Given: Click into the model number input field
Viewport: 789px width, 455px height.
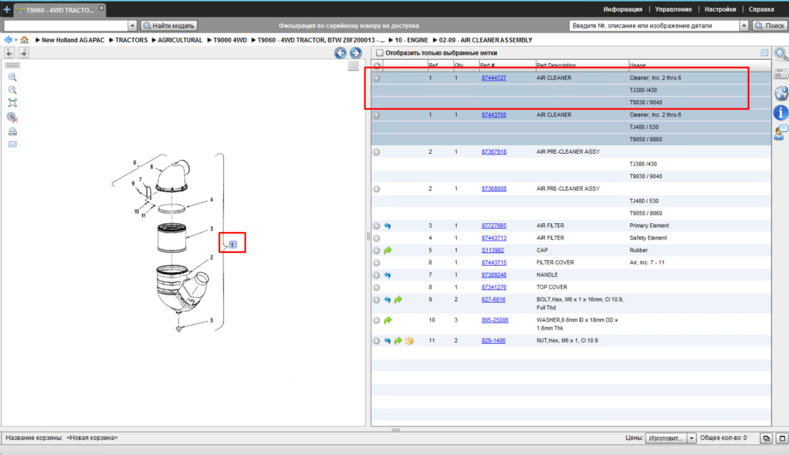Looking at the screenshot, I should click(66, 26).
